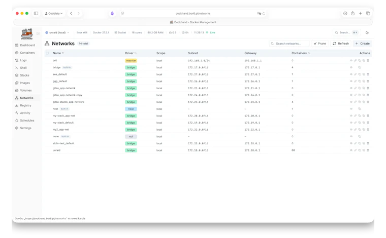Viewport: 386px width, 238px height.
Task: Focus the Search networks field
Action: click(x=289, y=44)
